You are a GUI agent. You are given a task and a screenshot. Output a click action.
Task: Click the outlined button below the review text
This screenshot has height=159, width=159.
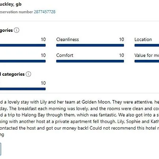pos(0,149)
